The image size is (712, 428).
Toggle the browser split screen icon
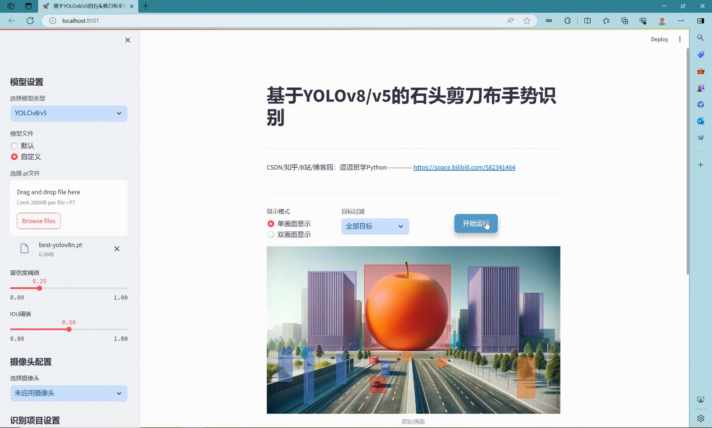pyautogui.click(x=588, y=21)
